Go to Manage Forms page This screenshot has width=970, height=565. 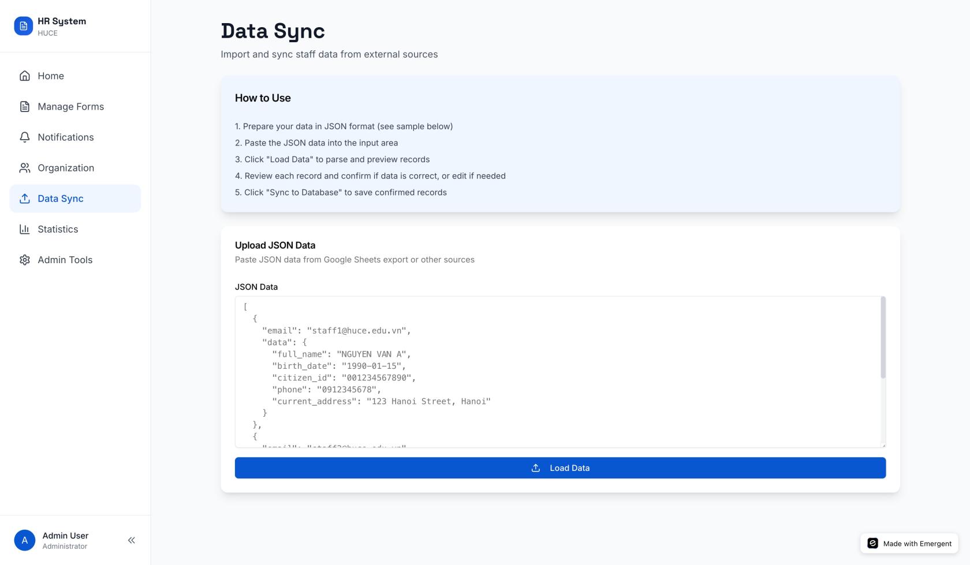coord(70,106)
